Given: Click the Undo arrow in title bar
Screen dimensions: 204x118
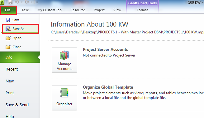Looking at the screenshot, I should tap(17, 2).
